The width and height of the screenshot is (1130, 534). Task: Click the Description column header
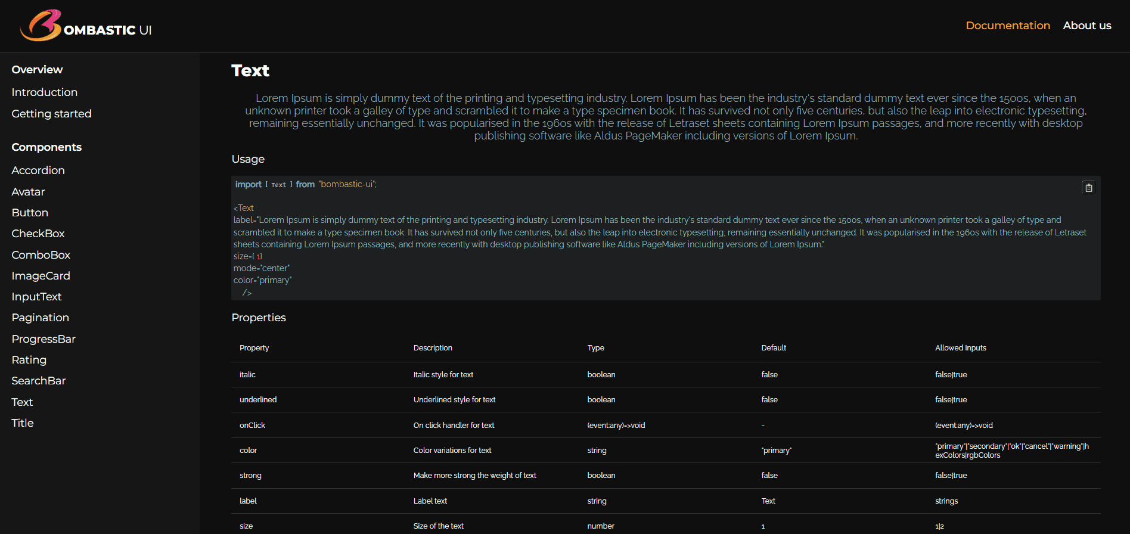pyautogui.click(x=433, y=348)
